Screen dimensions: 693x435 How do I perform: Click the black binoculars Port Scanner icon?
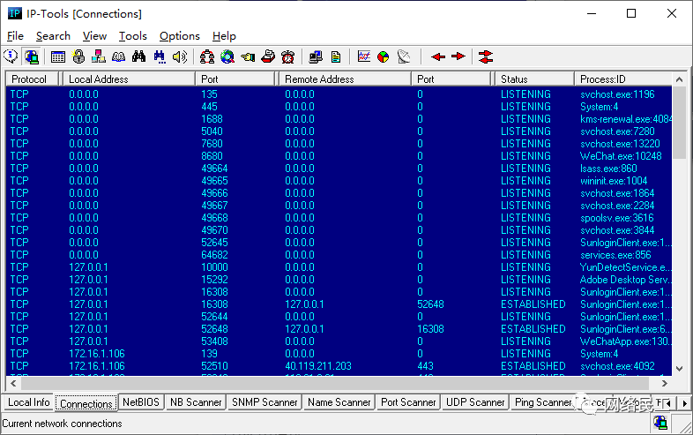138,56
